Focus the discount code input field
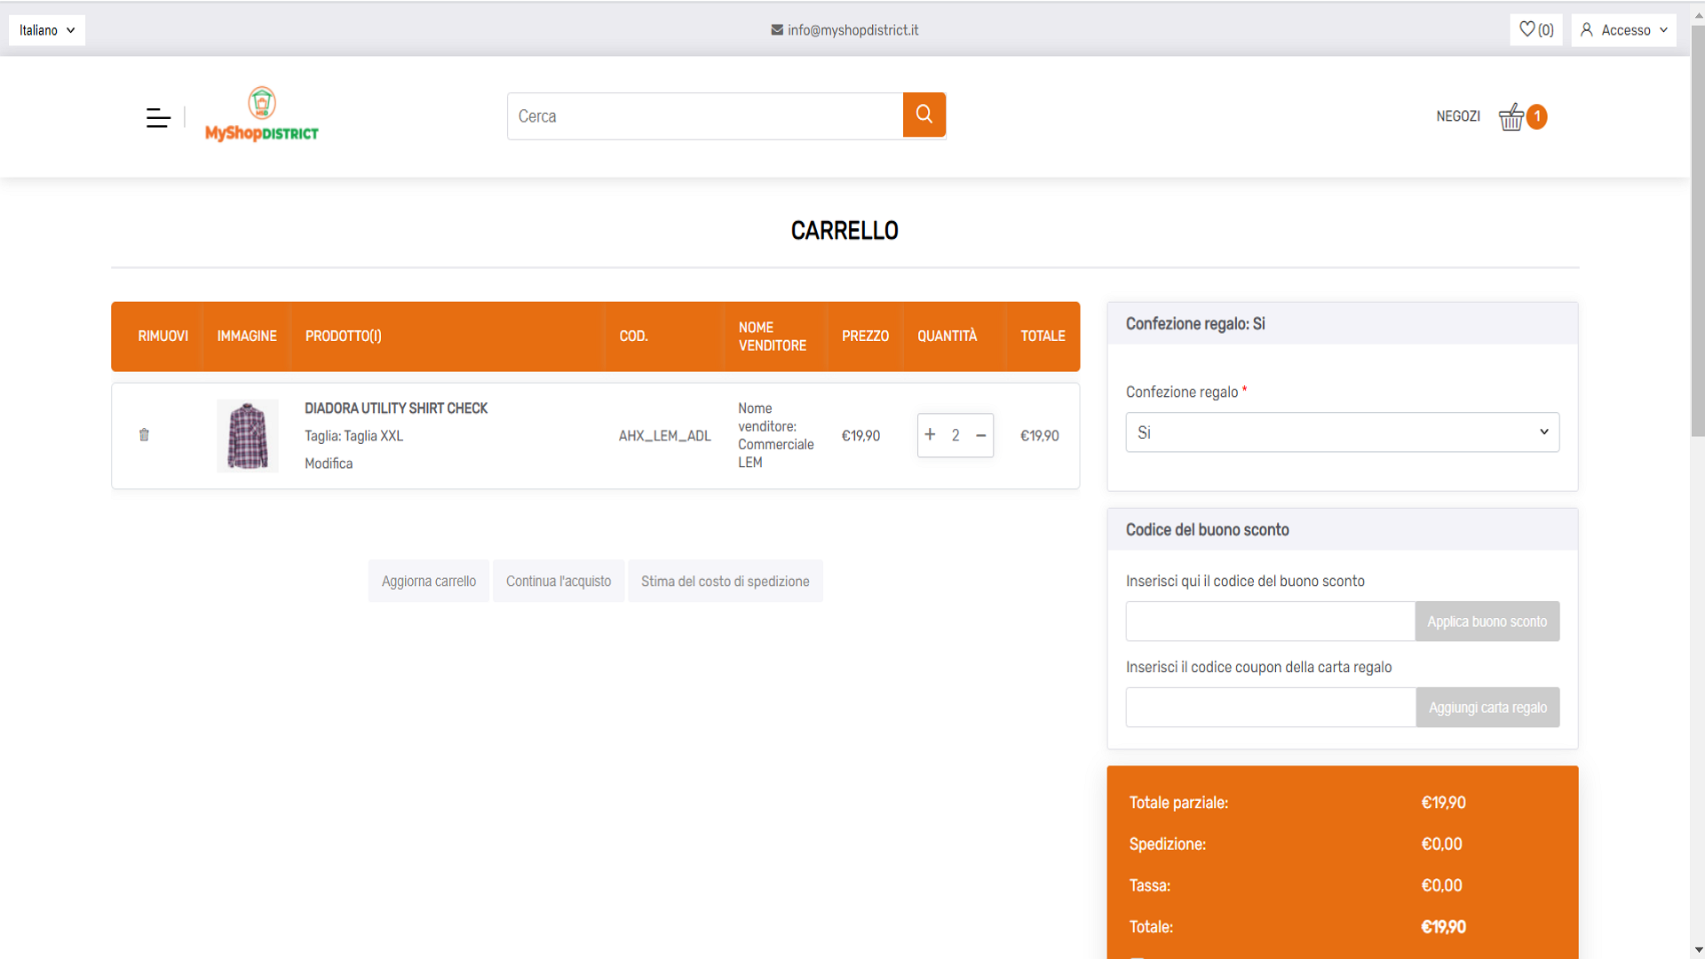This screenshot has width=1705, height=959. [1270, 622]
